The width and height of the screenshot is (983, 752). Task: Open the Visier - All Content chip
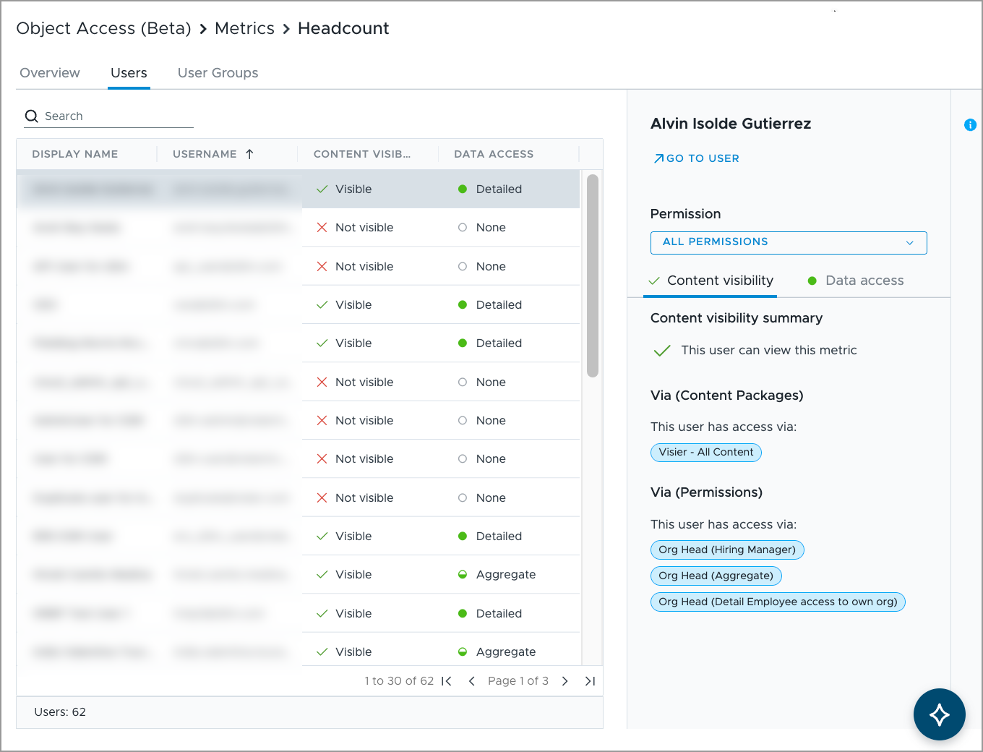tap(706, 453)
